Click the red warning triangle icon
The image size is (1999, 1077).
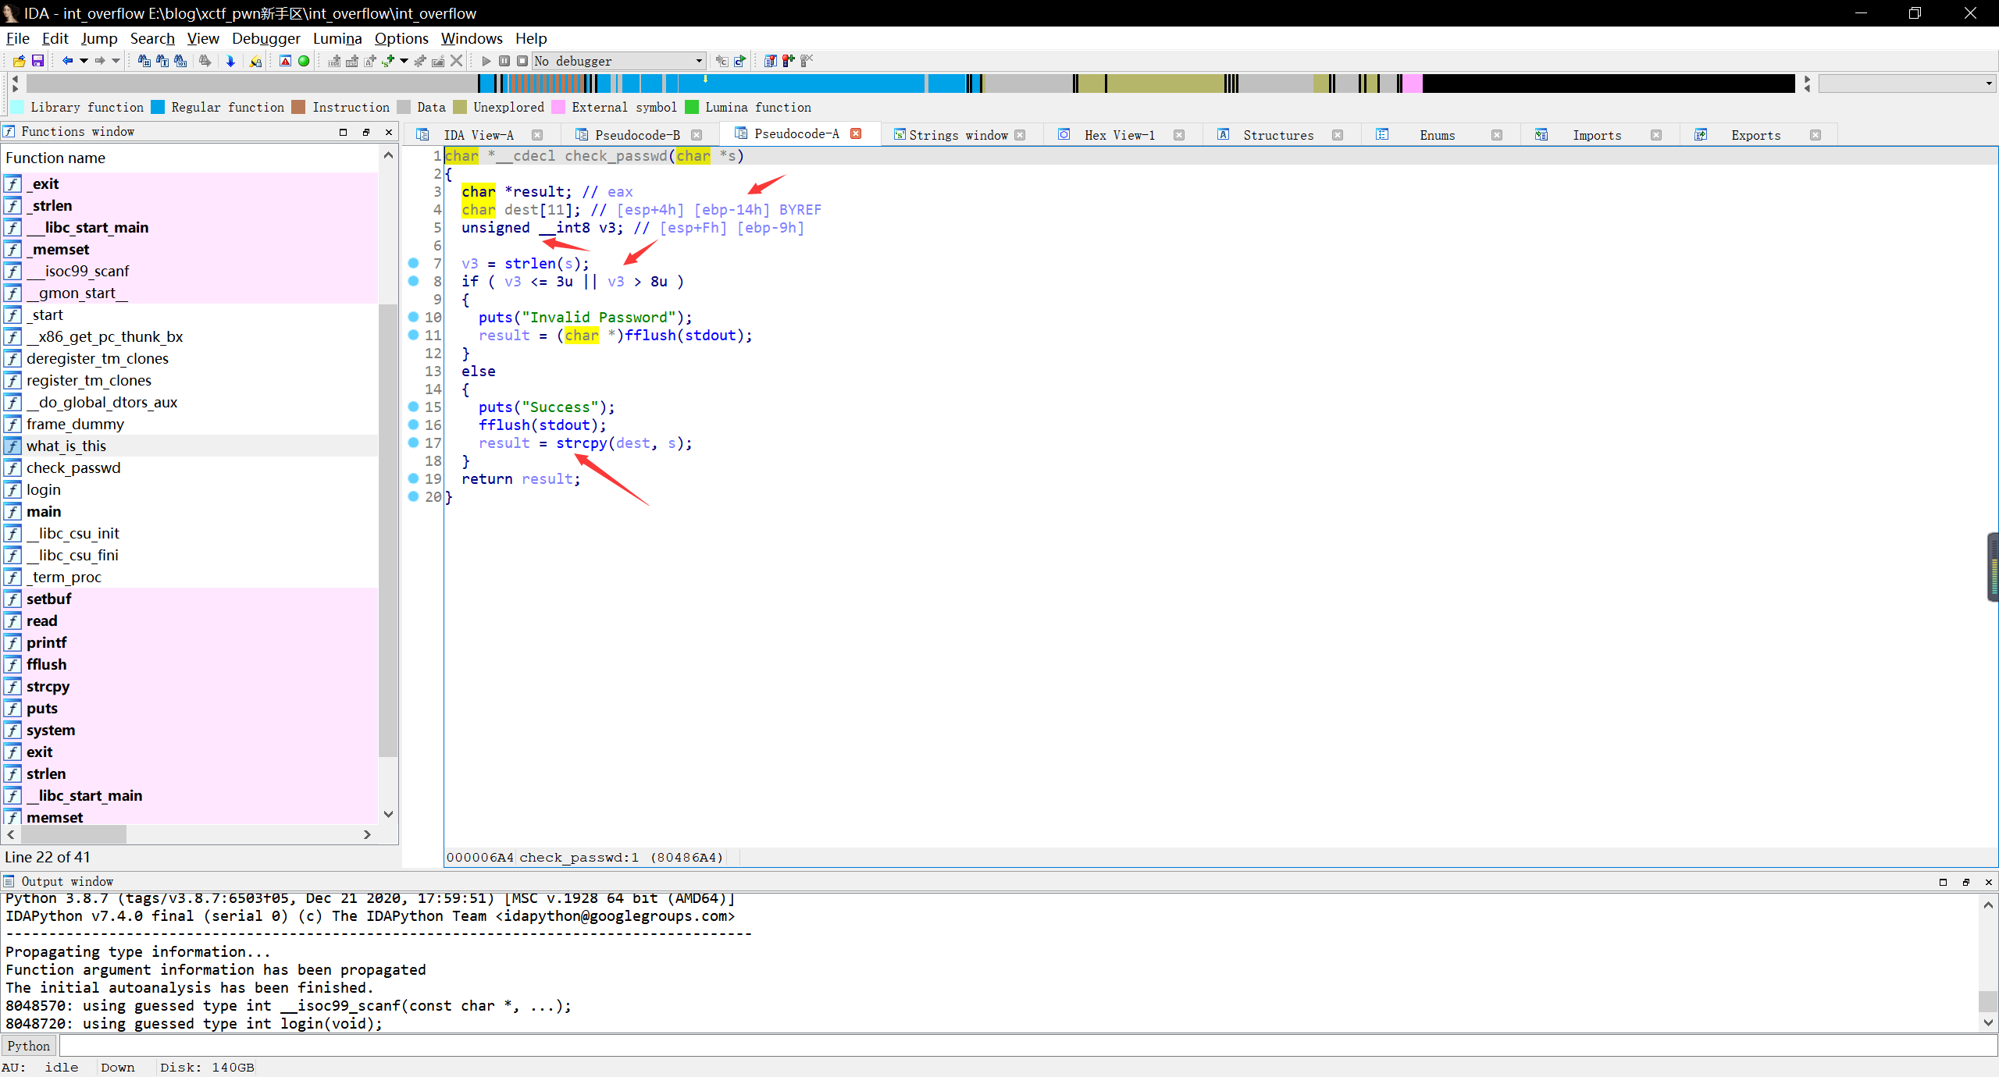point(285,61)
